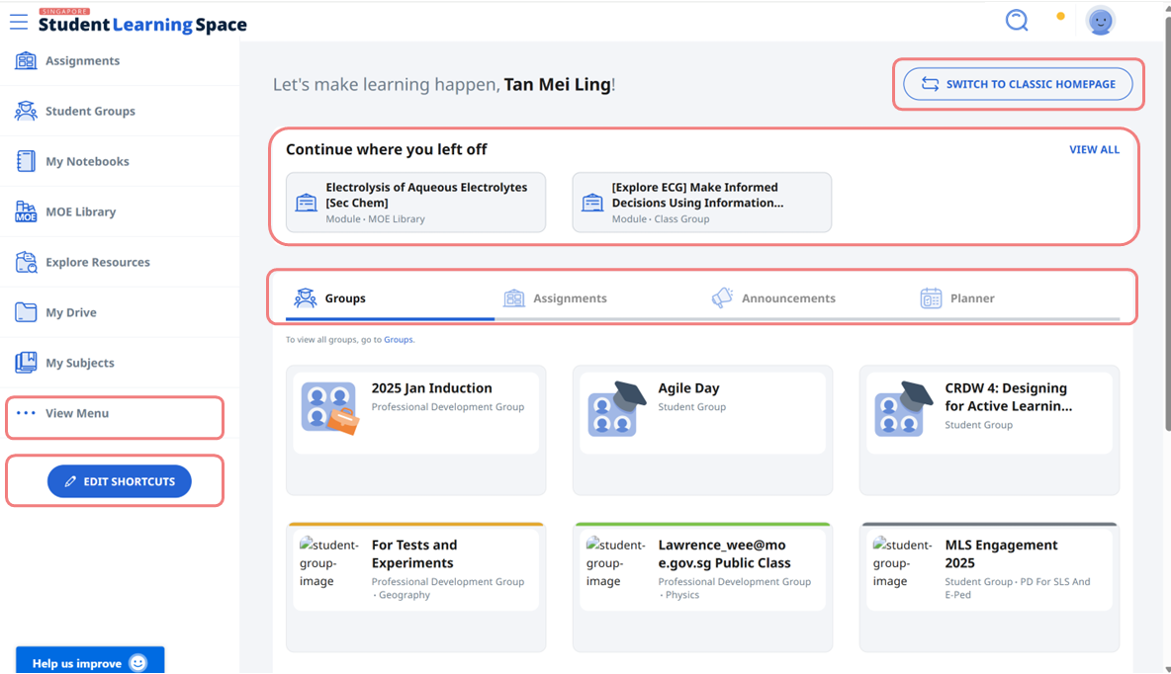This screenshot has height=674, width=1171.
Task: Open My Subjects in the sidebar
Action: (79, 364)
